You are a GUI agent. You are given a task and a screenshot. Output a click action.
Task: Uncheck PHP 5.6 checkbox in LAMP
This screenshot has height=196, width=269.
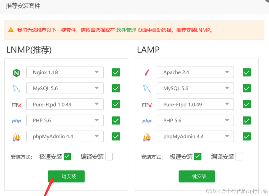247,121
